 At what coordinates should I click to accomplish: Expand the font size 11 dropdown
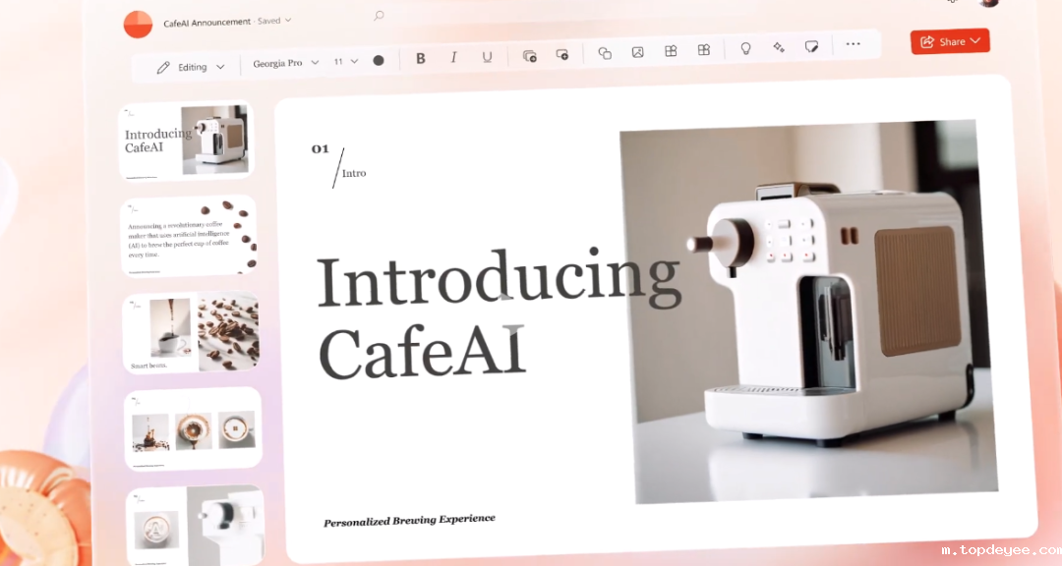[x=346, y=61]
